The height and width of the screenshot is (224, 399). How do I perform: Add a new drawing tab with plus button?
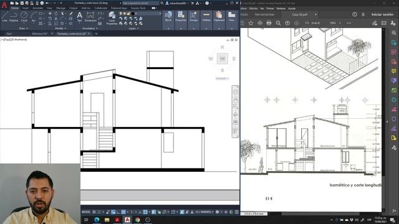click(x=96, y=34)
